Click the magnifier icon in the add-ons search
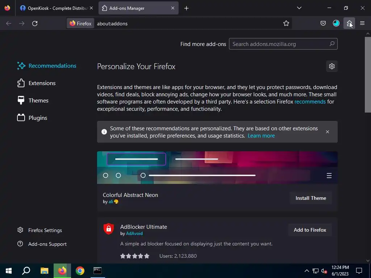The width and height of the screenshot is (371, 278). click(332, 44)
